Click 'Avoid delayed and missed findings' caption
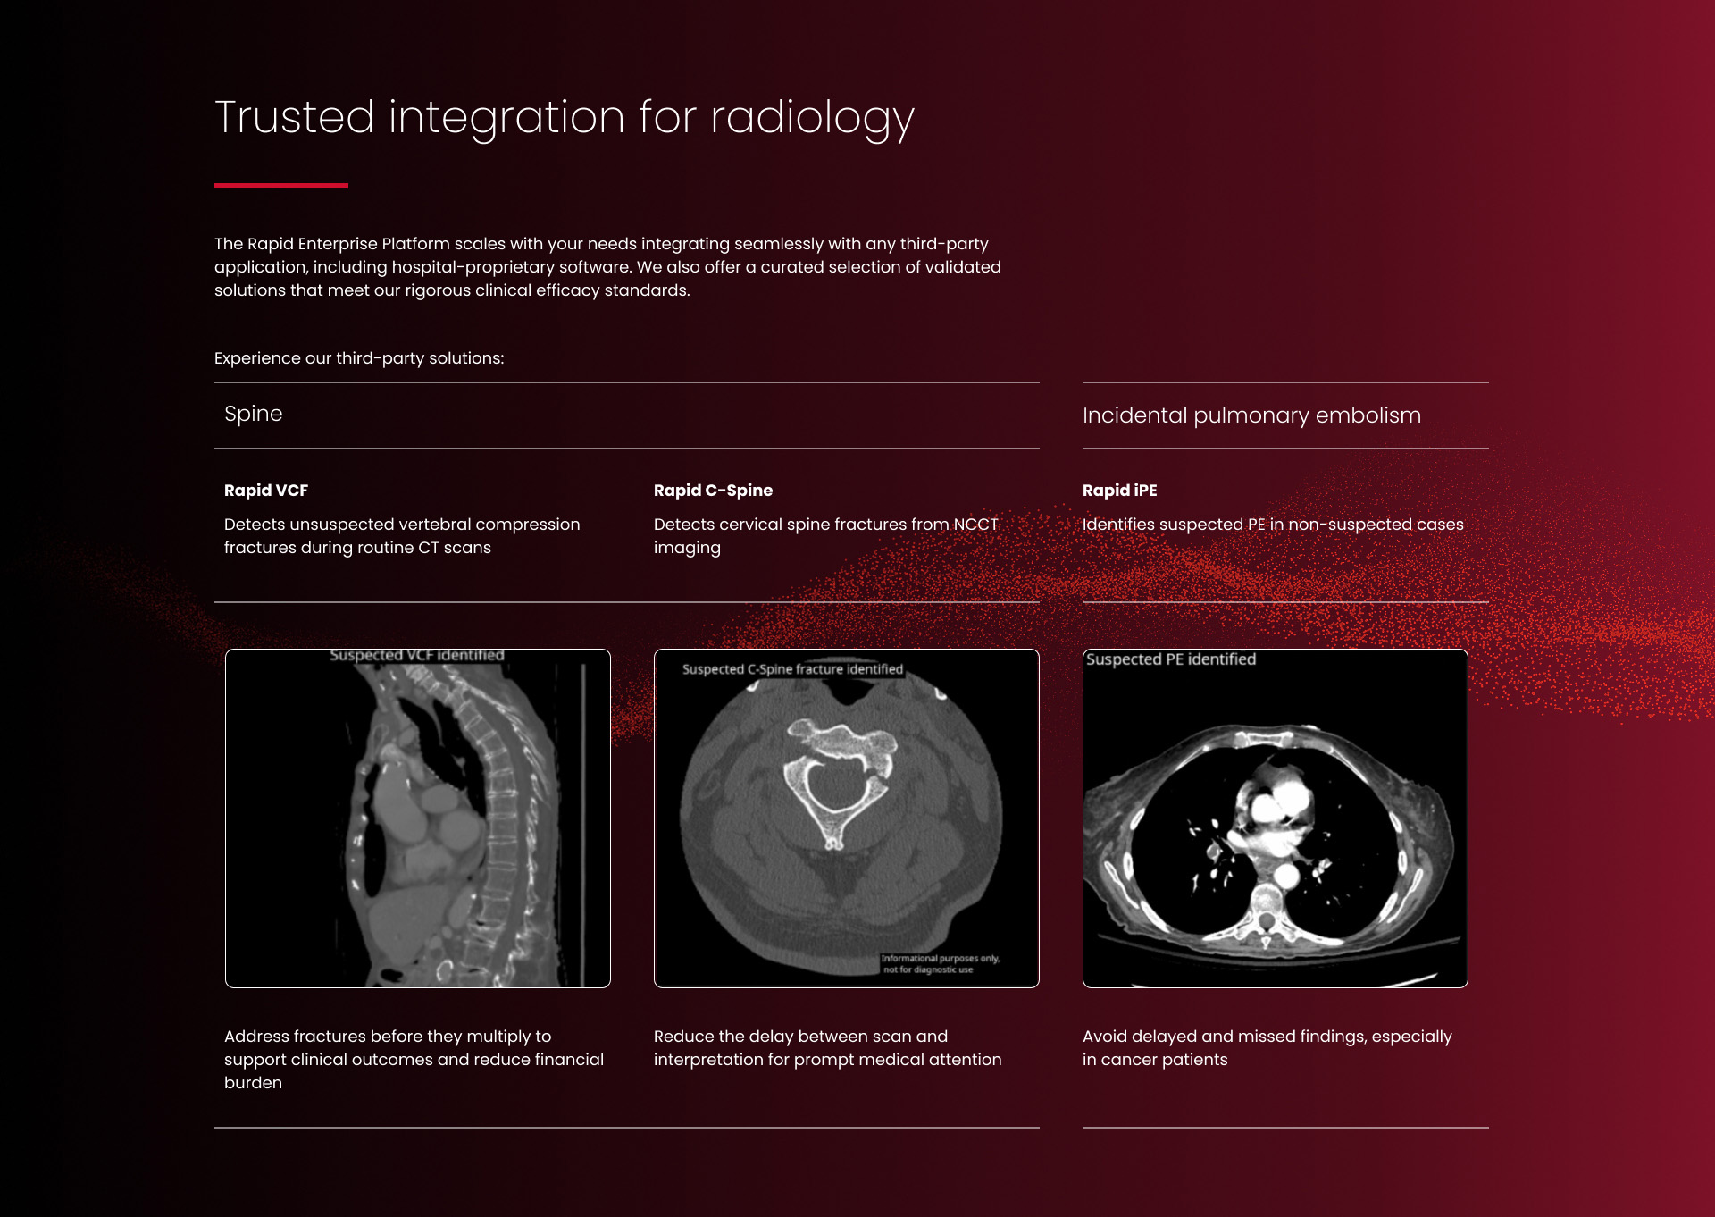Viewport: 1715px width, 1217px height. [x=1267, y=1048]
